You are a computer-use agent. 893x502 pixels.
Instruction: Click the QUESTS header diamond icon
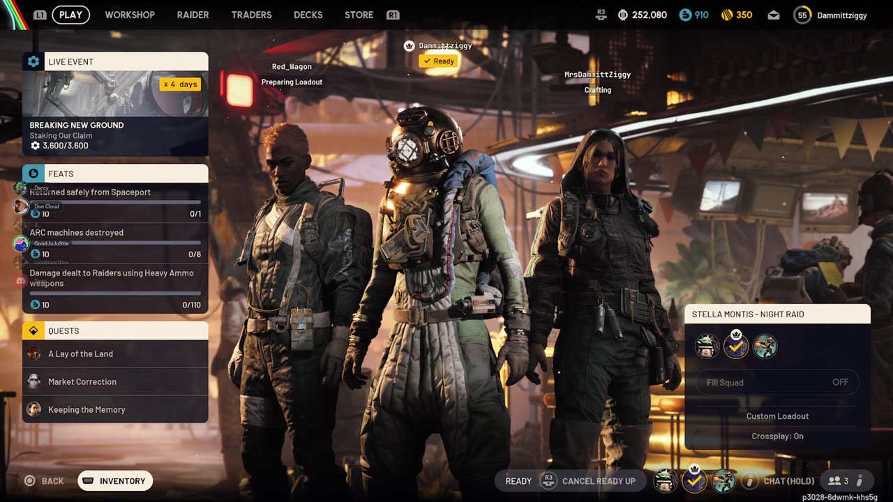[x=33, y=330]
